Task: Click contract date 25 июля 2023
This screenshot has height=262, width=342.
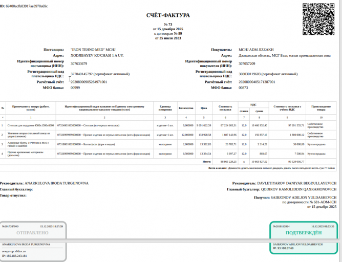Action: point(170,38)
